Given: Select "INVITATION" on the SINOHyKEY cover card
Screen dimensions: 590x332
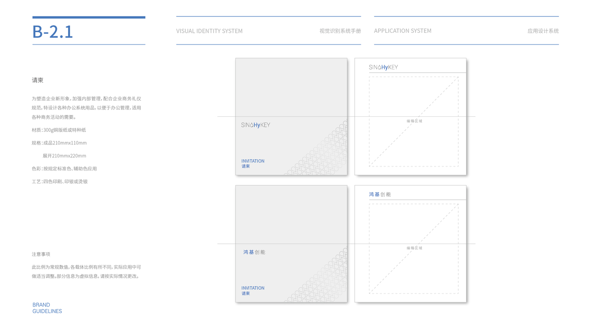Looking at the screenshot, I should pos(253,161).
